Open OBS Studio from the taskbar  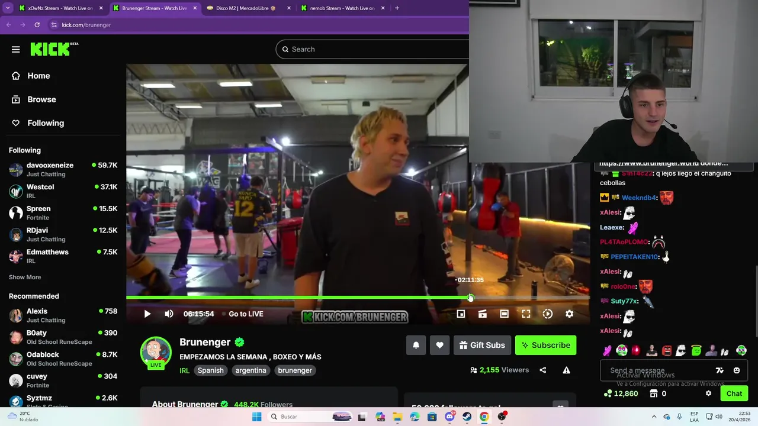point(502,417)
